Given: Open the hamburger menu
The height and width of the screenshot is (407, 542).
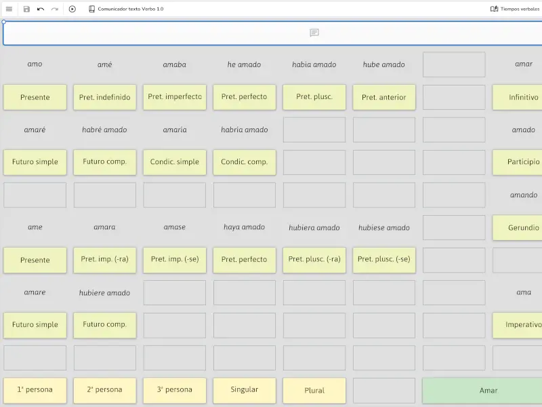Looking at the screenshot, I should tap(9, 9).
